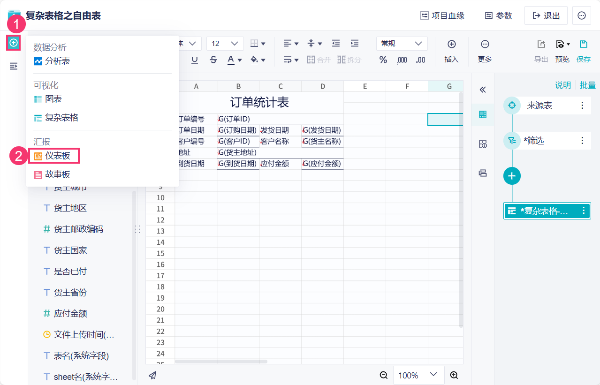Open second right sidebar panel icon below grid
This screenshot has height=385, width=600.
click(483, 144)
